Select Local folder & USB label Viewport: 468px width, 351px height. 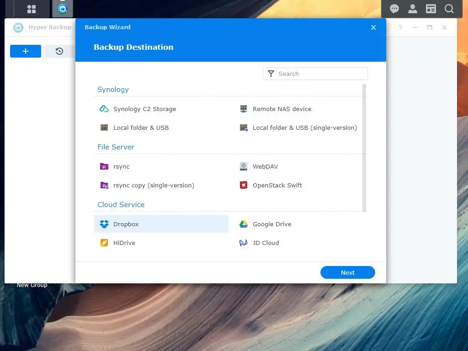click(141, 128)
